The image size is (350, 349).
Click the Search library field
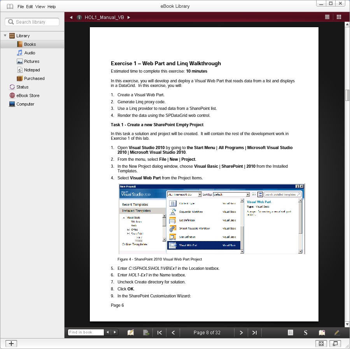[x=32, y=22]
